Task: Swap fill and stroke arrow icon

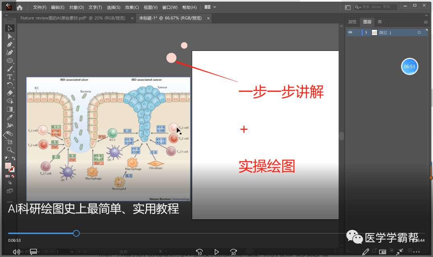Action: 13,158
